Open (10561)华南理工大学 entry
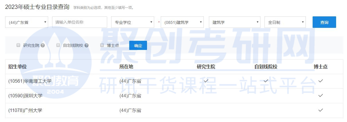The image size is (347, 122). 30,81
